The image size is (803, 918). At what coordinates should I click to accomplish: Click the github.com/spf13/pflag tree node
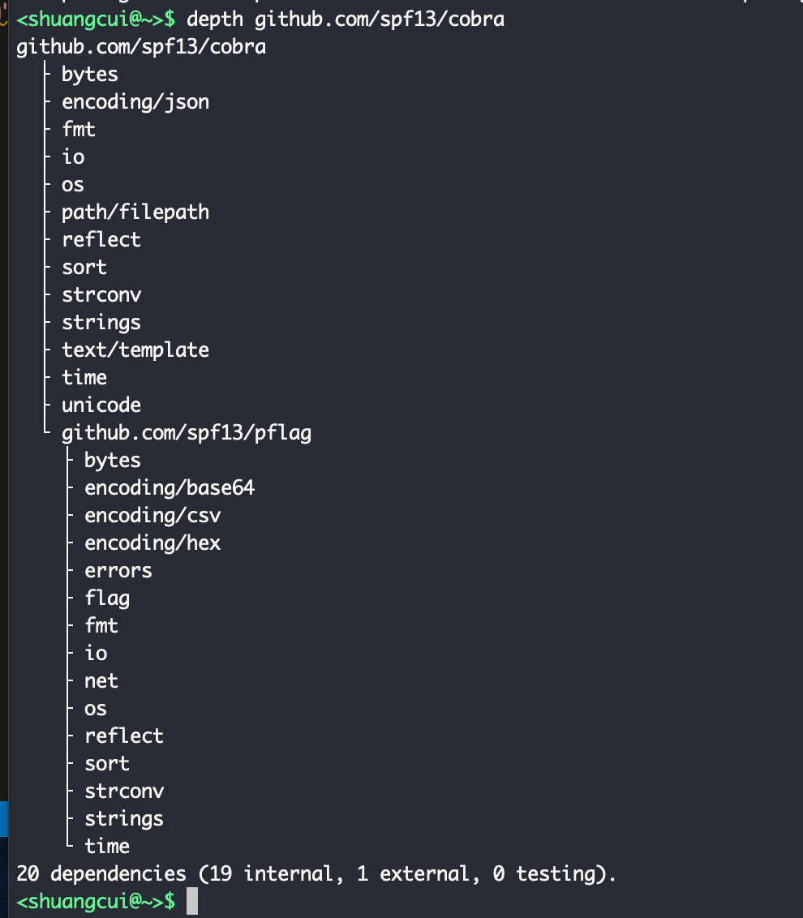(186, 433)
